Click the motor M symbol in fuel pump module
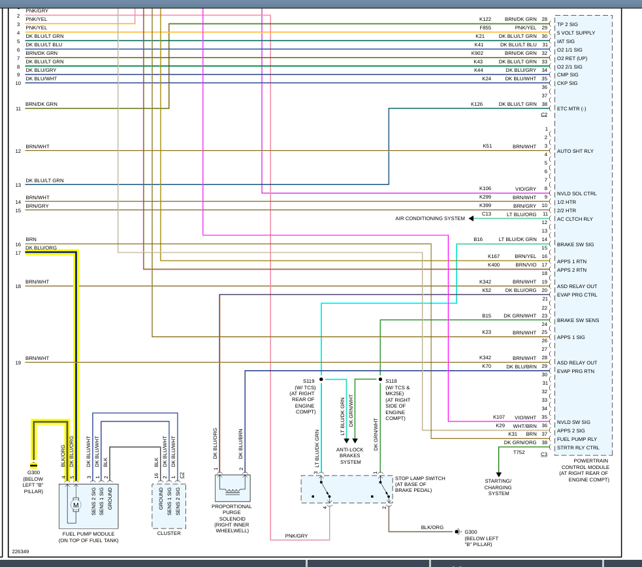This screenshot has width=642, height=567. click(x=76, y=505)
